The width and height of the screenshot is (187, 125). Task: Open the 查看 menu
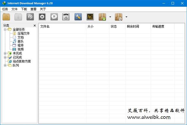33,9
